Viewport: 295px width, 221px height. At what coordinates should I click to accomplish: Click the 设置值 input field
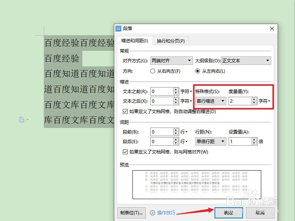click(240, 142)
